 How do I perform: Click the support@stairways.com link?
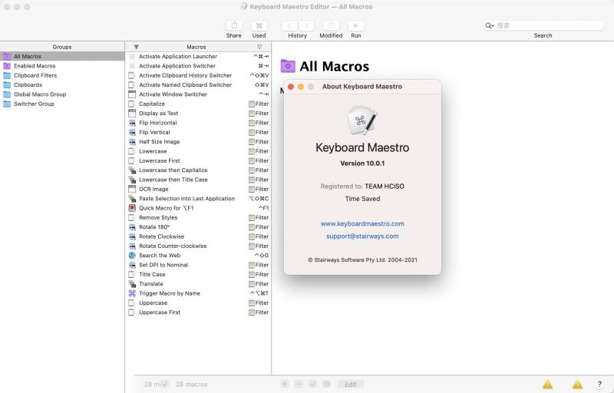pyautogui.click(x=362, y=236)
